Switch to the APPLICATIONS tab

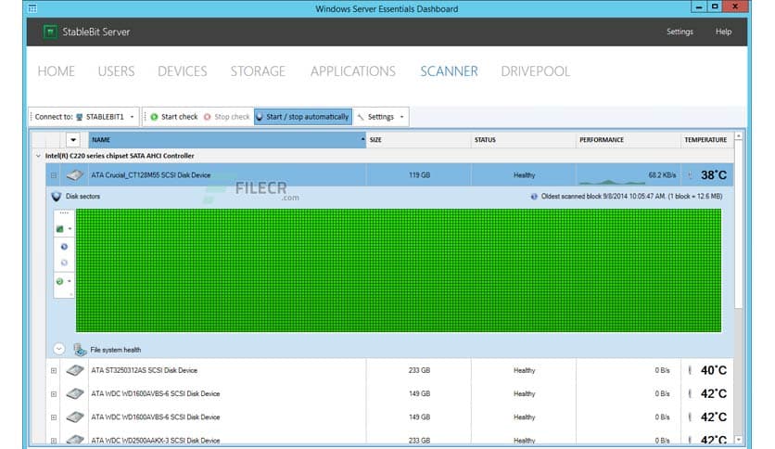pos(353,71)
